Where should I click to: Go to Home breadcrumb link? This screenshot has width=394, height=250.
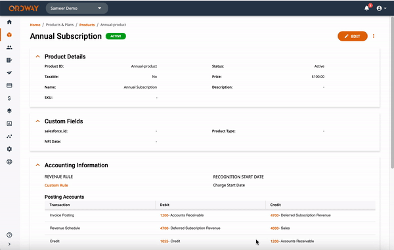pyautogui.click(x=35, y=25)
